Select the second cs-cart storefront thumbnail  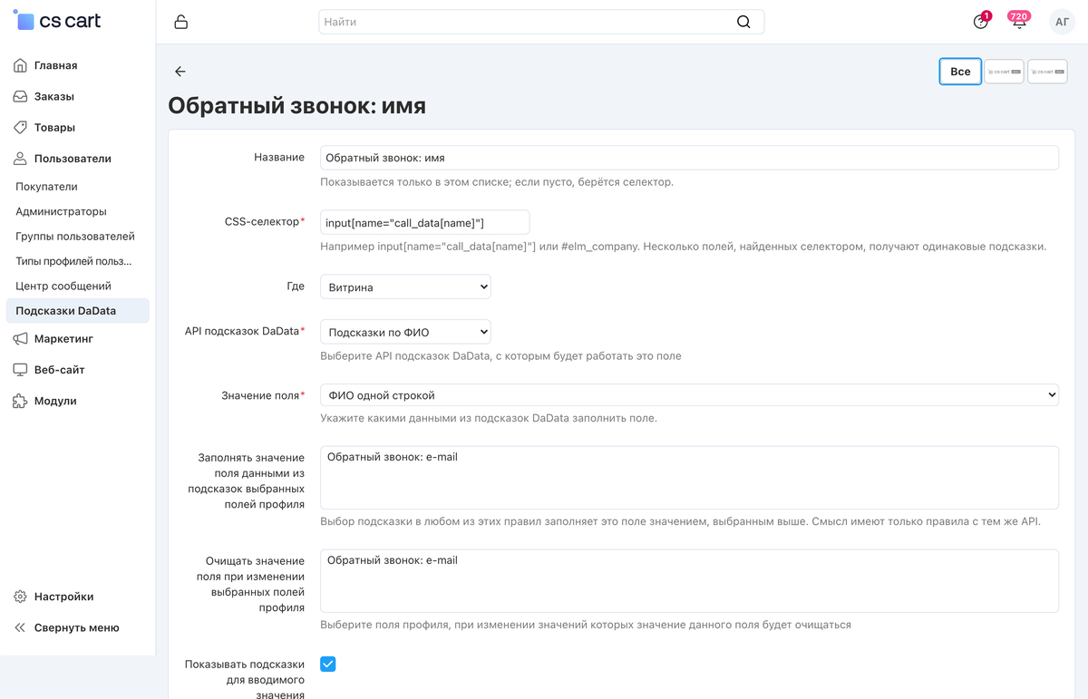1047,72
